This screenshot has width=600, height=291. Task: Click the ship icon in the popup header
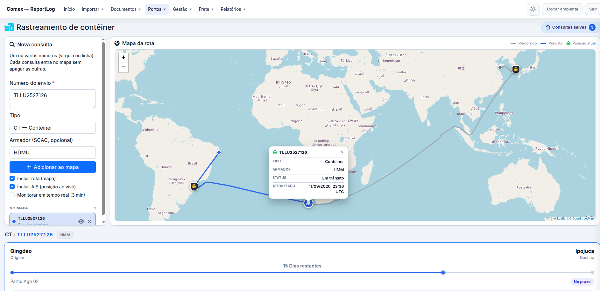275,152
